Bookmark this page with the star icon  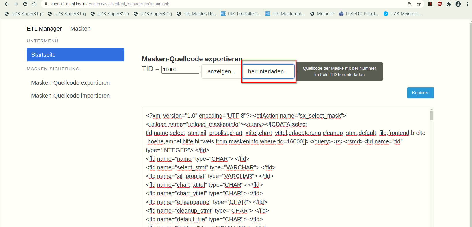click(x=419, y=4)
